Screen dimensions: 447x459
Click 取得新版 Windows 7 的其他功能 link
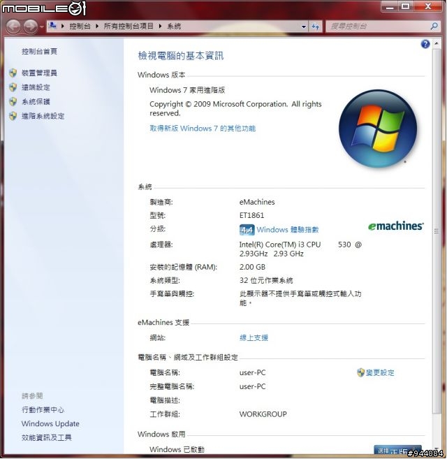[203, 129]
